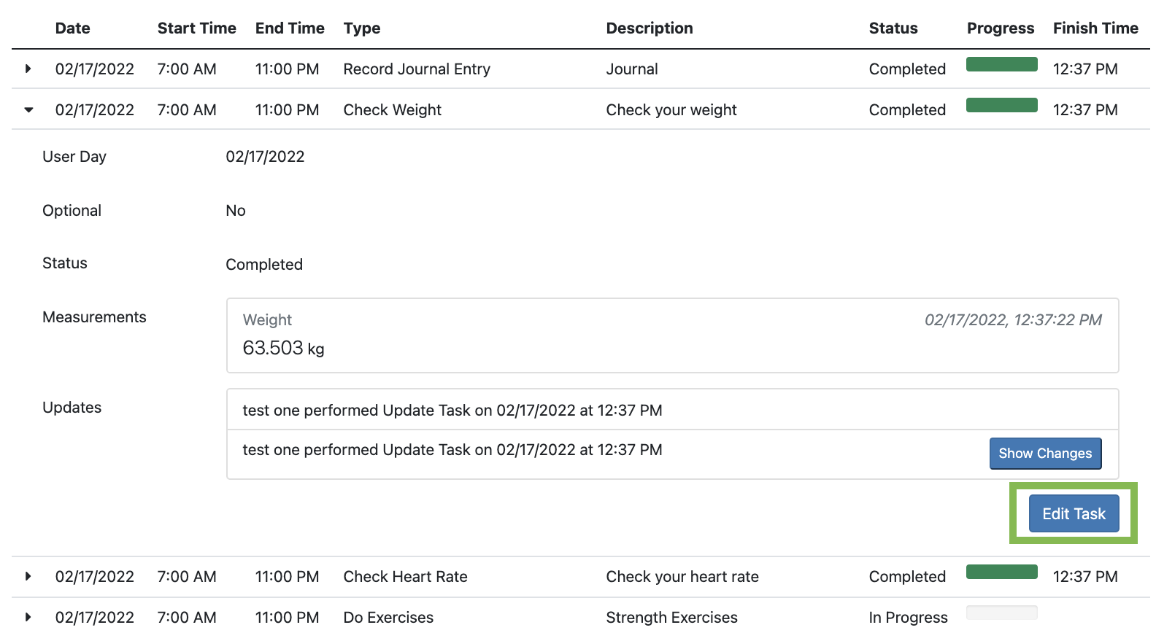Click the 'Completed' value in task details
The height and width of the screenshot is (633, 1156).
pos(264,265)
